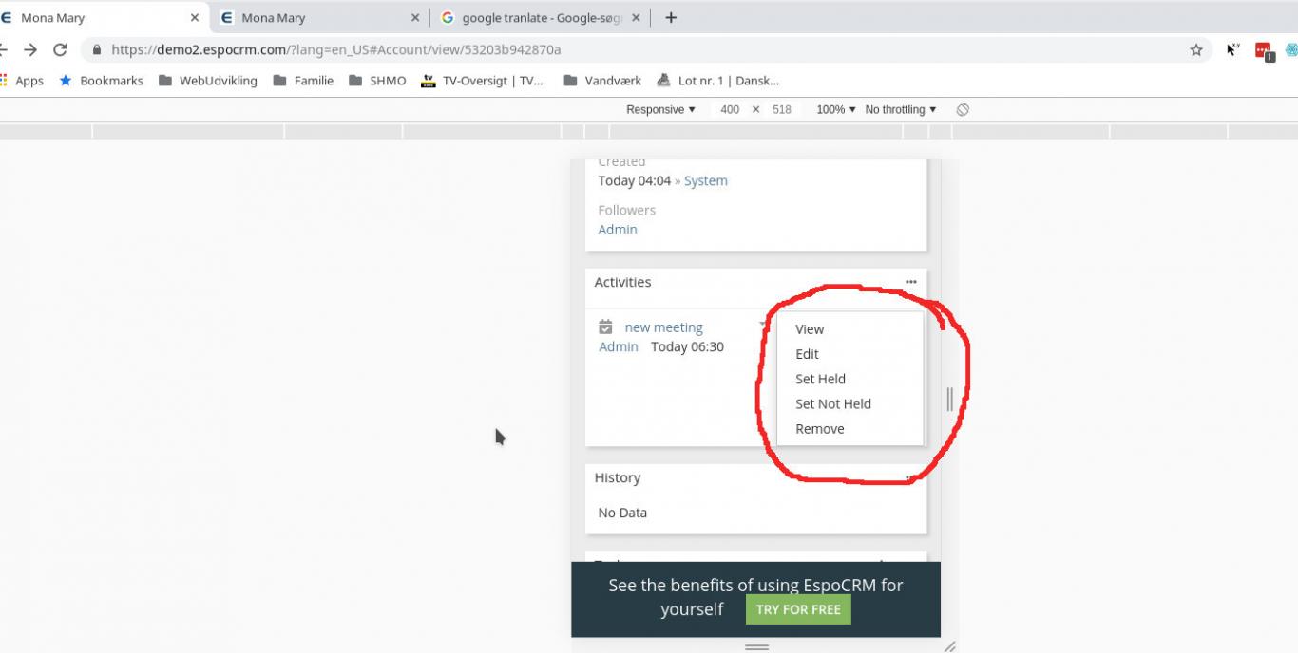Choose Set Held in the menu
Image resolution: width=1298 pixels, height=653 pixels.
[820, 379]
